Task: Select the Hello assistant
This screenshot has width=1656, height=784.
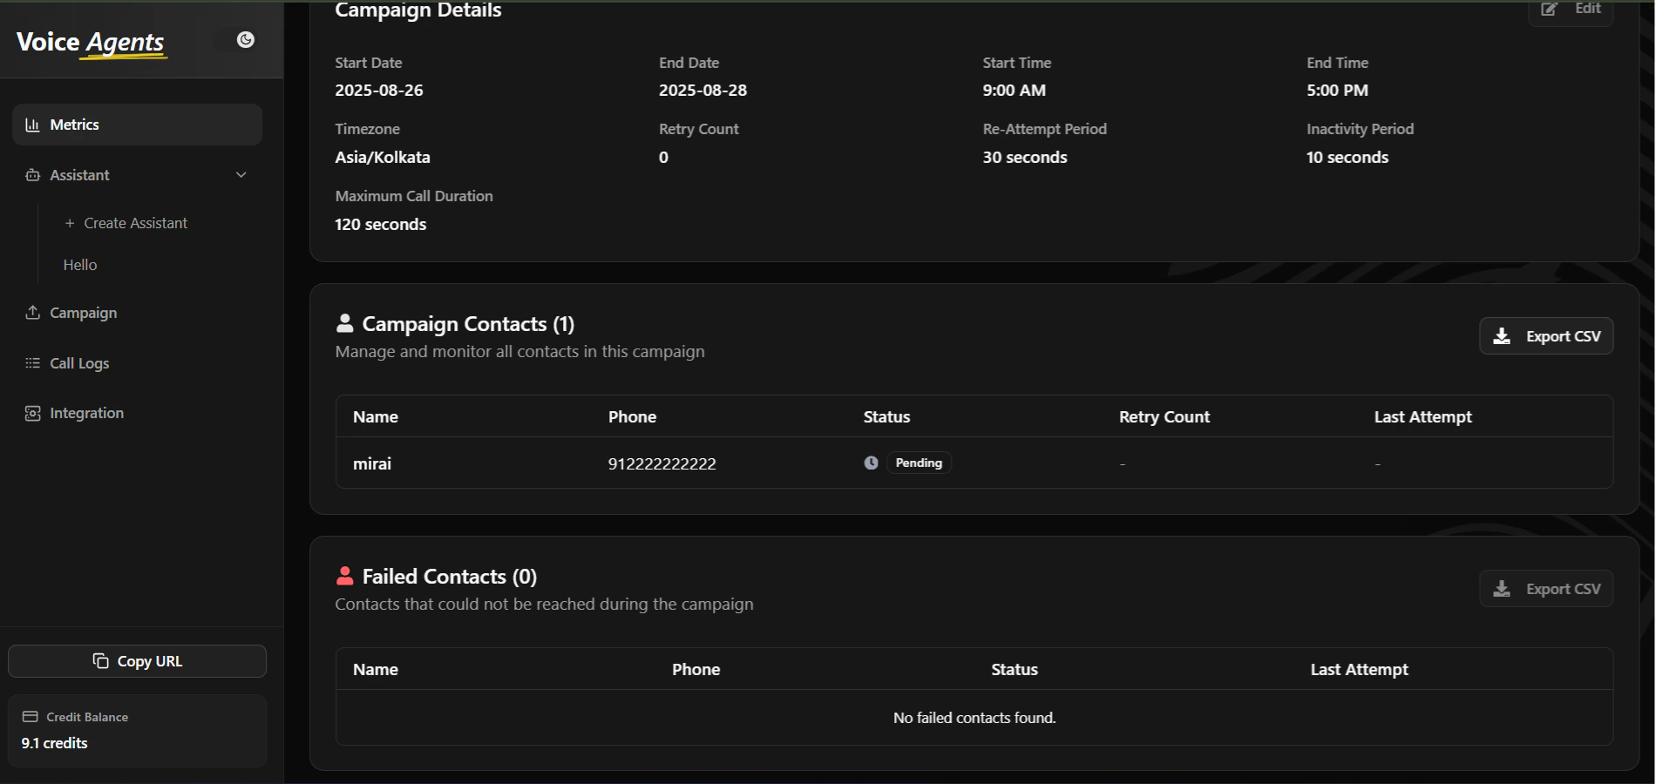Action: 80,265
